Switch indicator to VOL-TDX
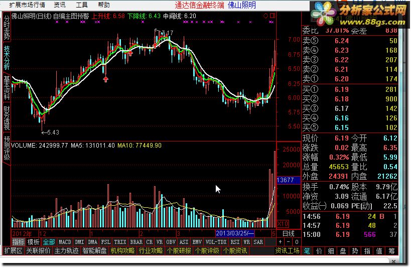The width and height of the screenshot is (411, 268). (x=216, y=242)
